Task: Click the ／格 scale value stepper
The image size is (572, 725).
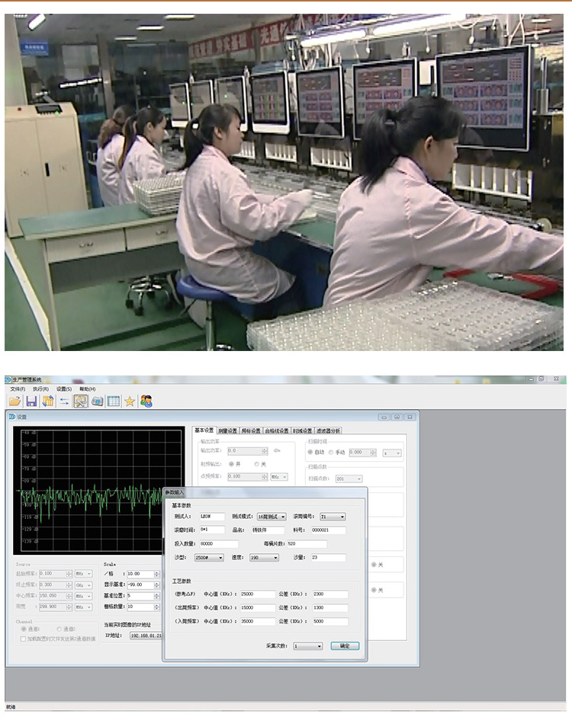Action: [x=157, y=574]
